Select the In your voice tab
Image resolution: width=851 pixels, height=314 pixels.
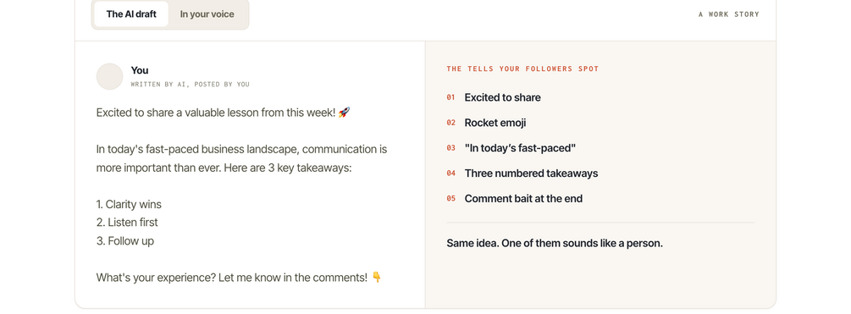point(207,14)
